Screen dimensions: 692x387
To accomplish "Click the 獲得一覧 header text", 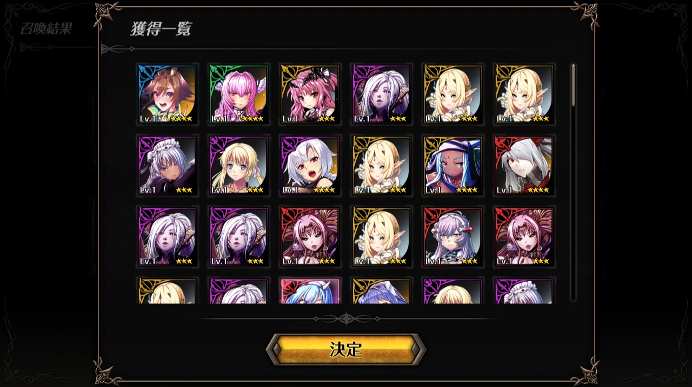I will [x=161, y=29].
